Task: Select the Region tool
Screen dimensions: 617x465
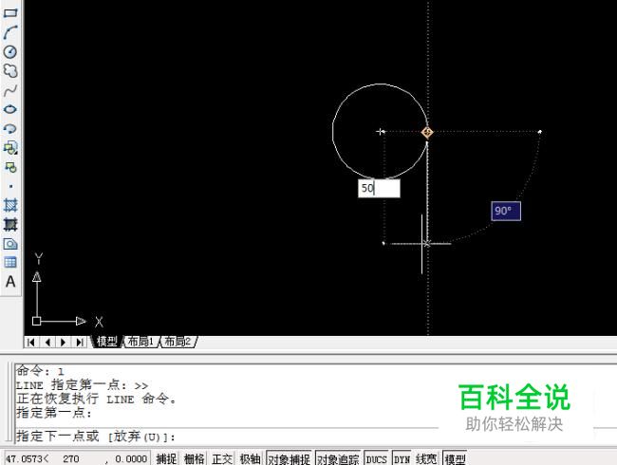Action: click(x=10, y=244)
